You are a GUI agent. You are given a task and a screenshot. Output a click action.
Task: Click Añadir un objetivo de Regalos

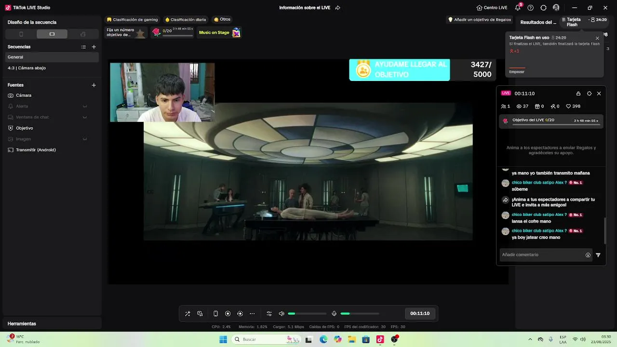[x=480, y=20]
